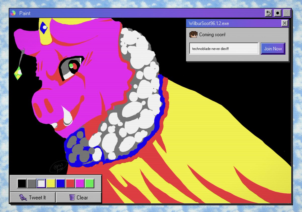
Task: Close the WilburSoot96.1.2.exe popup
Action: pyautogui.click(x=285, y=23)
